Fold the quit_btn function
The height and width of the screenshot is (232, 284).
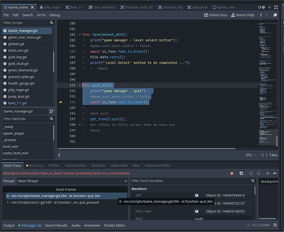(x=80, y=85)
